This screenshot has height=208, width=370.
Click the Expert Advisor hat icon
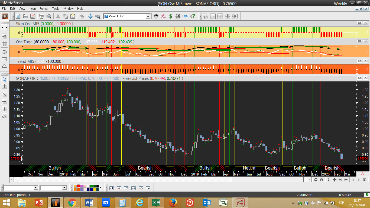point(156,16)
